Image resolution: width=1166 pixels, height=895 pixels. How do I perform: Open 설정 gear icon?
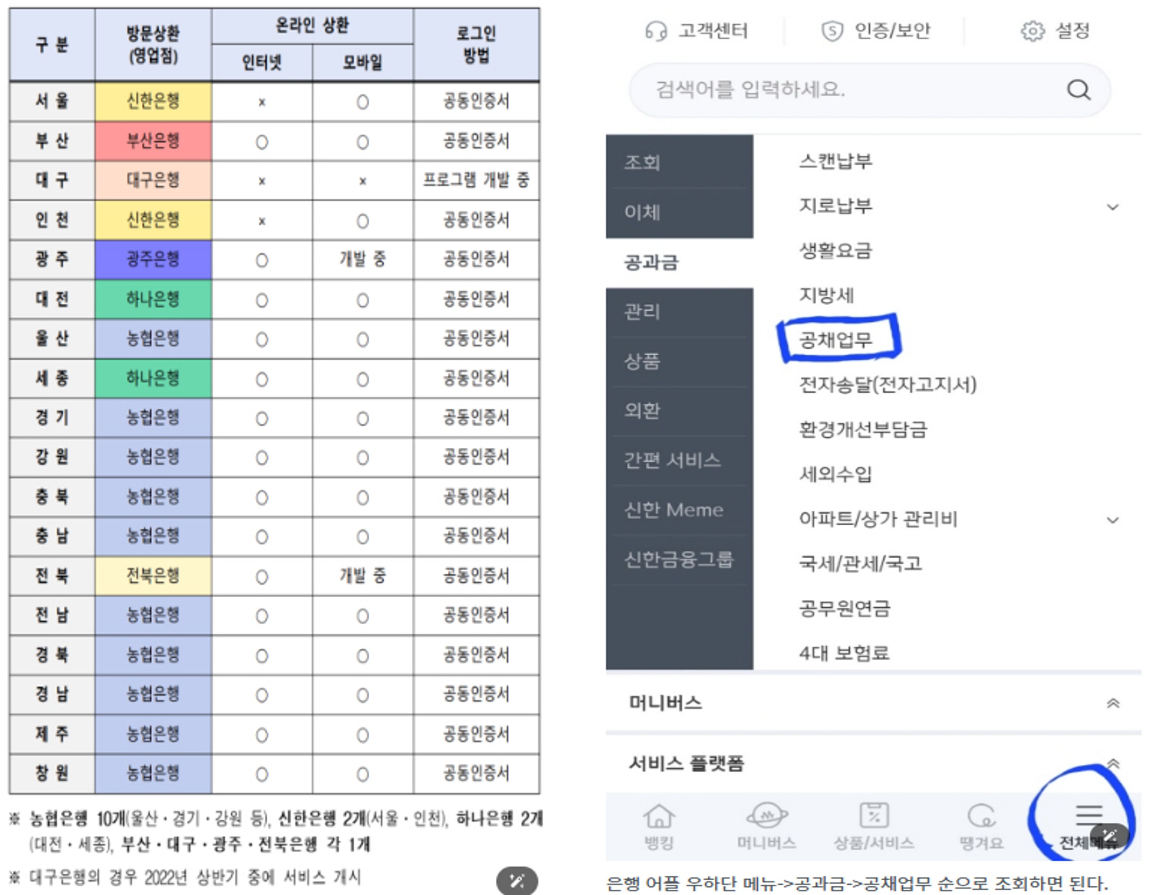point(1032,31)
